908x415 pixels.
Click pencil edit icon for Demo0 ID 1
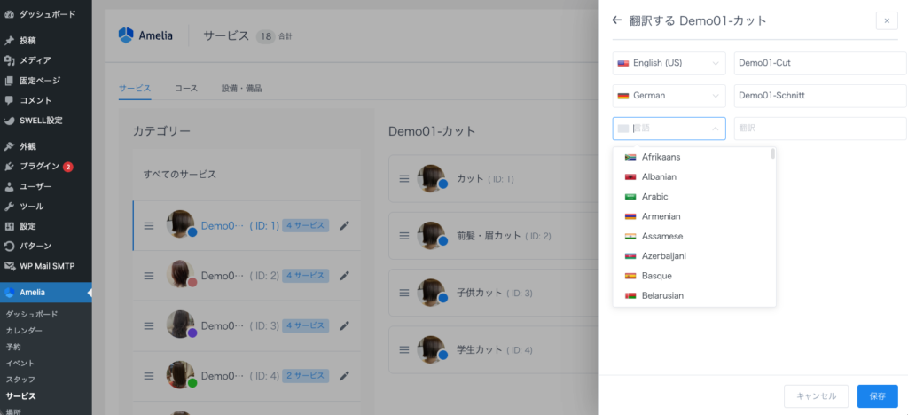(x=344, y=225)
